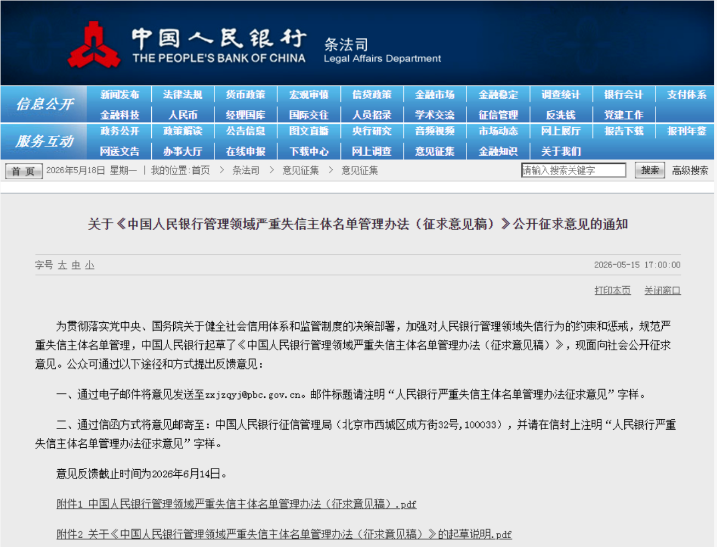Follow the 条法司 breadcrumb link
This screenshot has width=717, height=547.
click(x=246, y=170)
